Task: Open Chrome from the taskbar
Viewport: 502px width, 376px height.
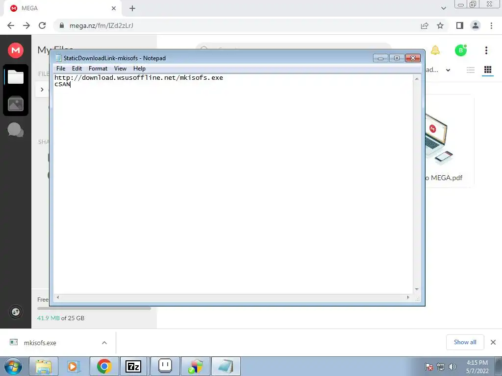Action: [104, 366]
